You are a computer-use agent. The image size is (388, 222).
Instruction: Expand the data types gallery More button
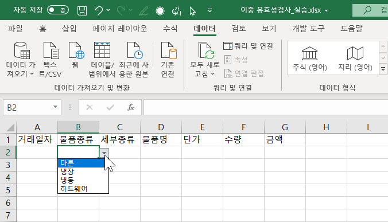[x=383, y=69]
